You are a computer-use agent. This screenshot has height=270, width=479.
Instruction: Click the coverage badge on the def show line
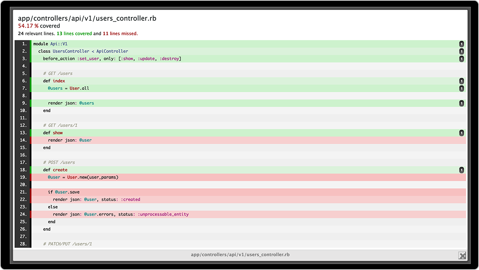tap(461, 133)
